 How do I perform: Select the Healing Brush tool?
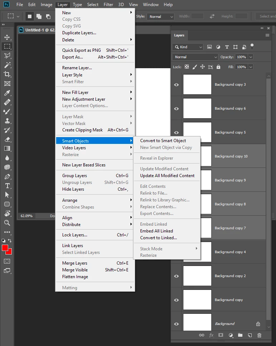point(7,102)
